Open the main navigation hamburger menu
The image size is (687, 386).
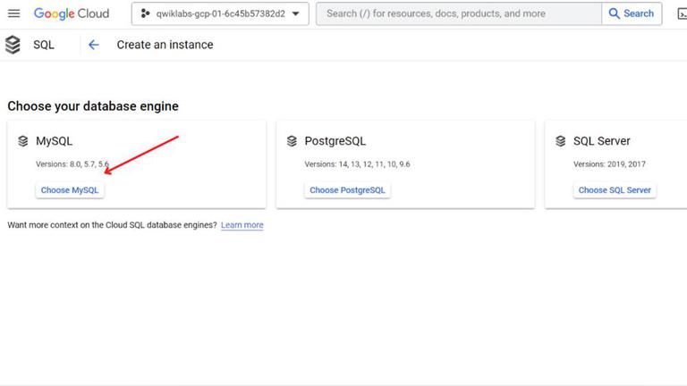(13, 13)
